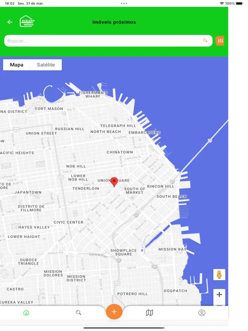Click the Mission District label

click(76, 278)
